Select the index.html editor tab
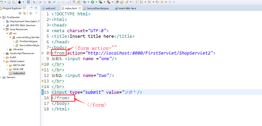262x126 pixels. (x=71, y=8)
